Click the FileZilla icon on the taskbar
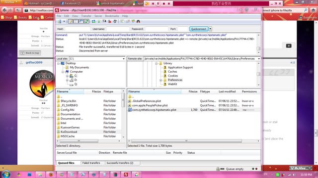 126,175
